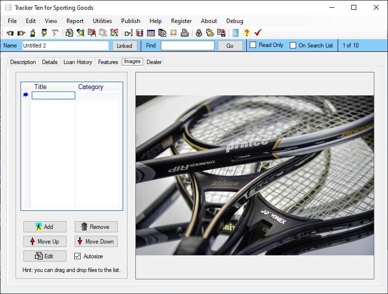The height and width of the screenshot is (294, 388).
Task: Click the Title column header
Action: pos(53,87)
